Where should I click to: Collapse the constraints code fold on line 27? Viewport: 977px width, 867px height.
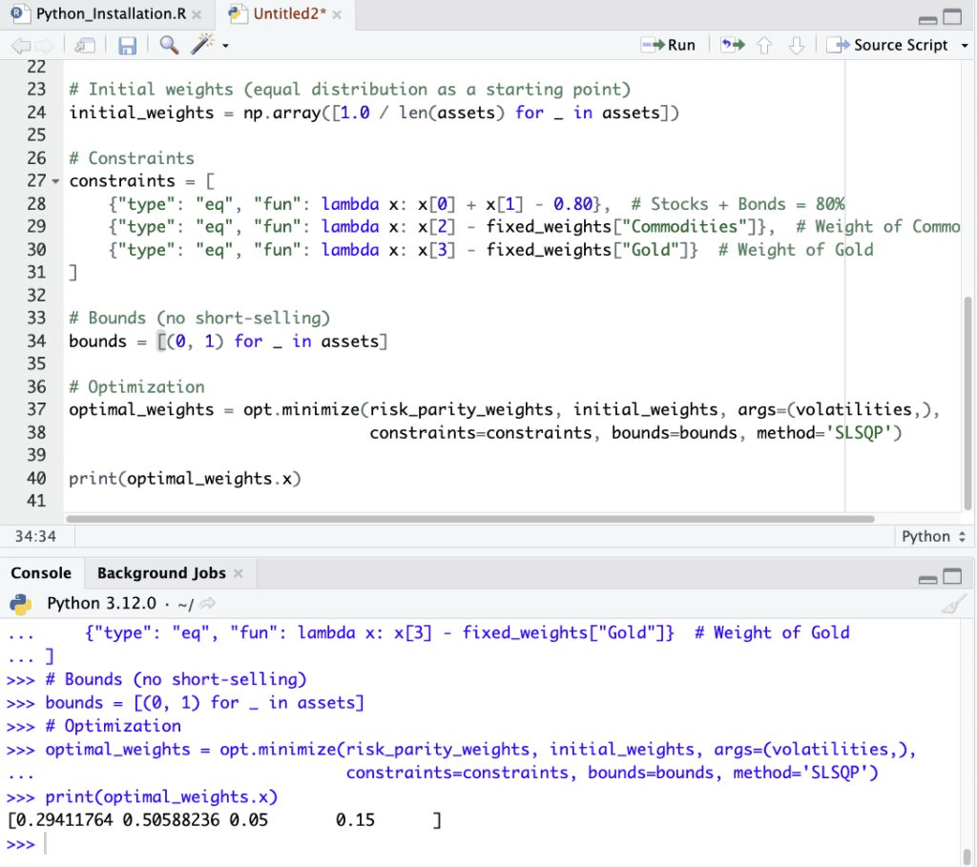pyautogui.click(x=55, y=181)
